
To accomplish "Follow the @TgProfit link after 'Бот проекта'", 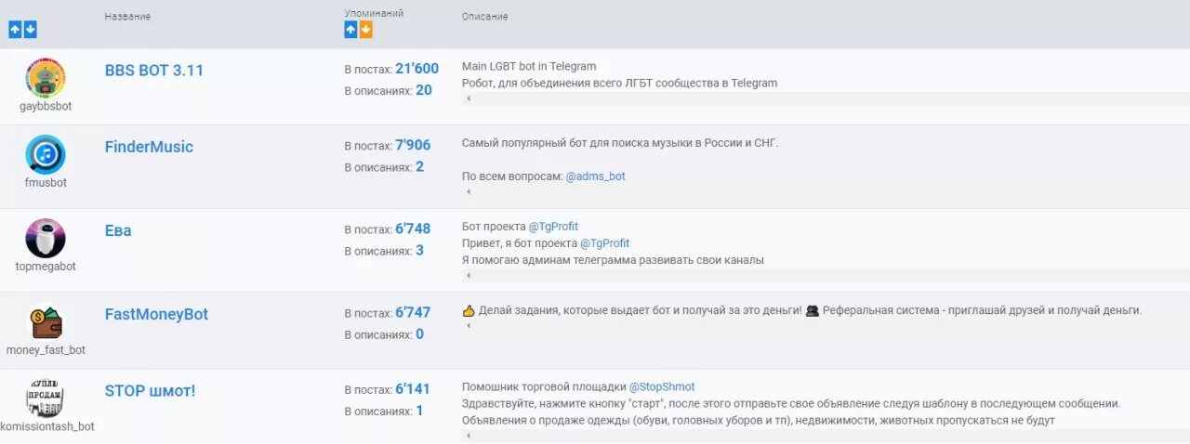I will click(x=553, y=227).
